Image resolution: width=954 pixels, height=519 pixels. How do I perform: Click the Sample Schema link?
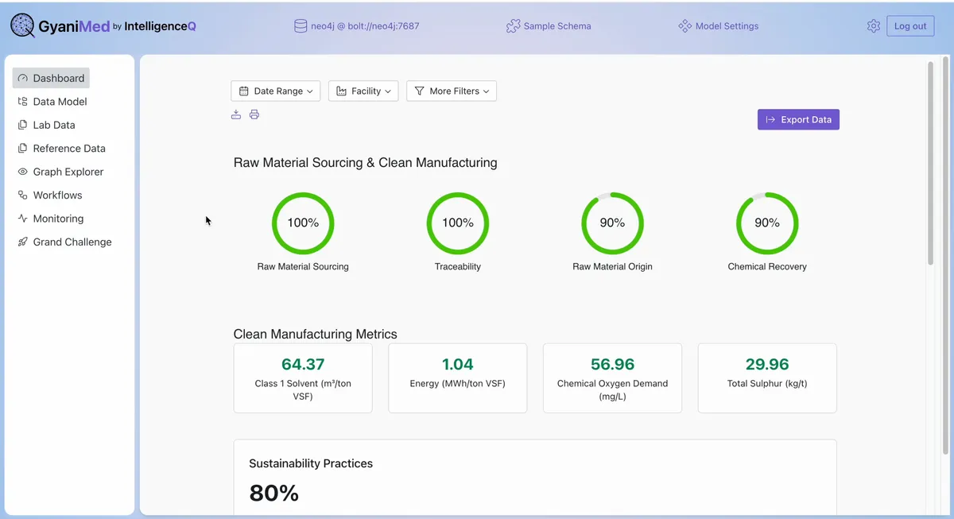point(557,26)
